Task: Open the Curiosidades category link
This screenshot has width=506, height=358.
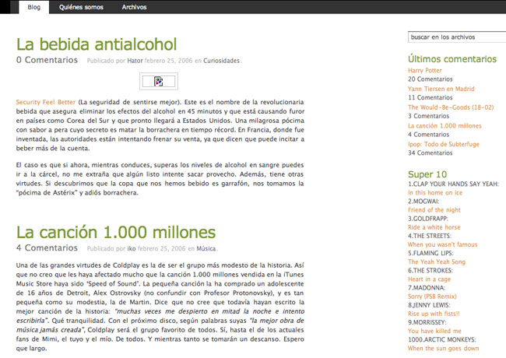Action: (x=222, y=61)
